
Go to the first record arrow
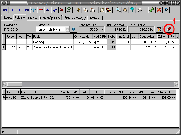point(5,10)
